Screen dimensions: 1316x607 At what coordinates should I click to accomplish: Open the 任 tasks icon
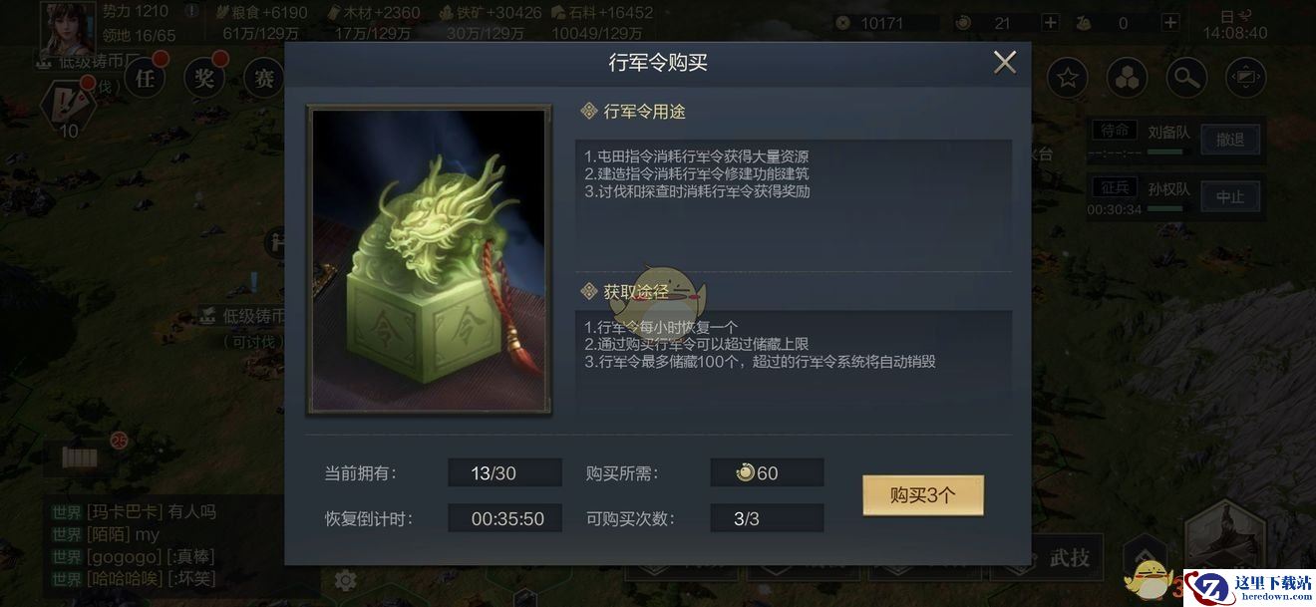click(147, 78)
